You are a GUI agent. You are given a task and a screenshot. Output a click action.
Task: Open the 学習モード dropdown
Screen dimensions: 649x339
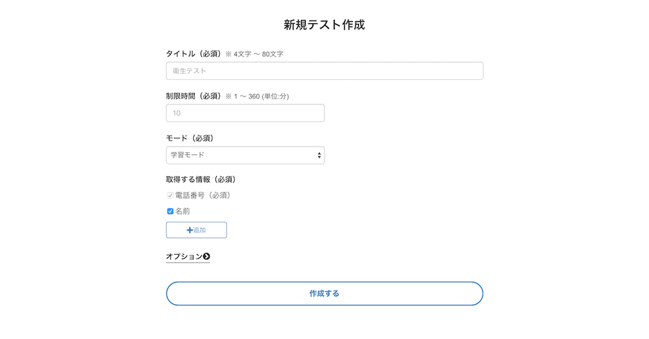coord(245,156)
